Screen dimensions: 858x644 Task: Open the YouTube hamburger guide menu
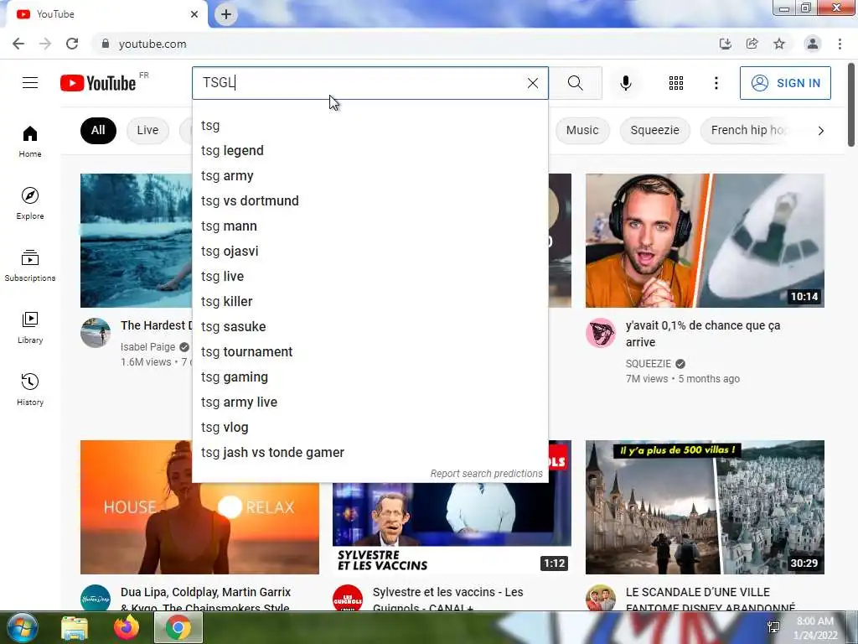30,83
